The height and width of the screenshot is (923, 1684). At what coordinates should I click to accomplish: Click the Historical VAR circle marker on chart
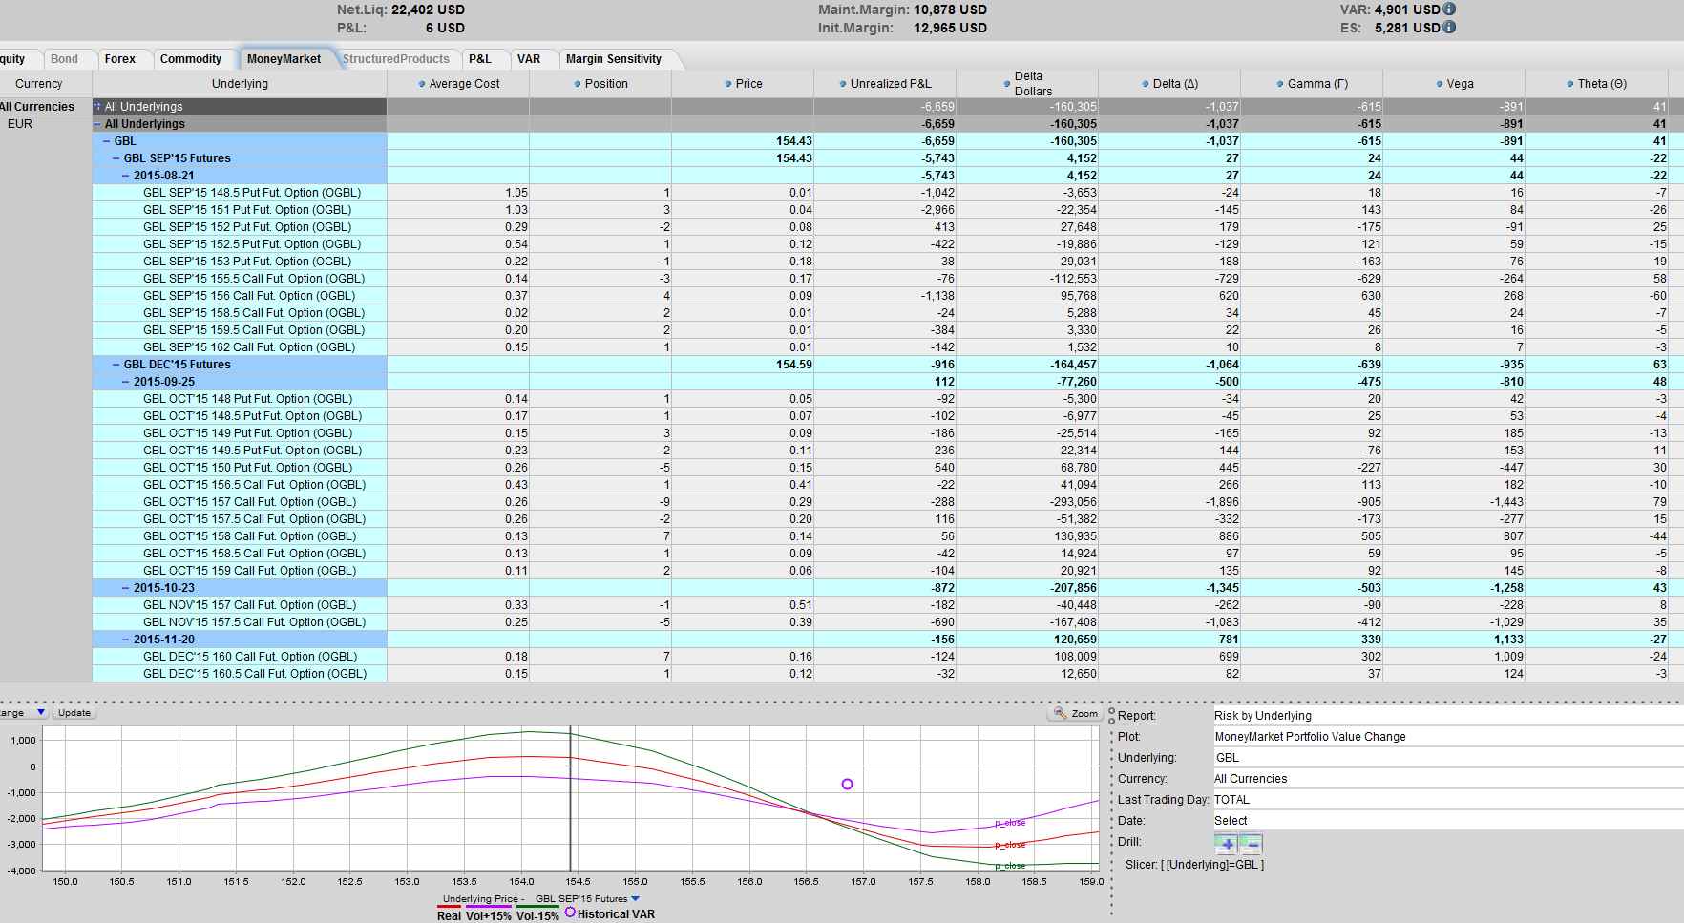[x=847, y=784]
